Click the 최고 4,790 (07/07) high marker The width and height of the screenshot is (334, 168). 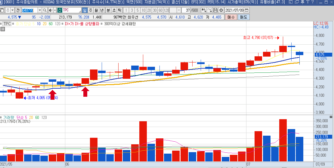click(261, 37)
